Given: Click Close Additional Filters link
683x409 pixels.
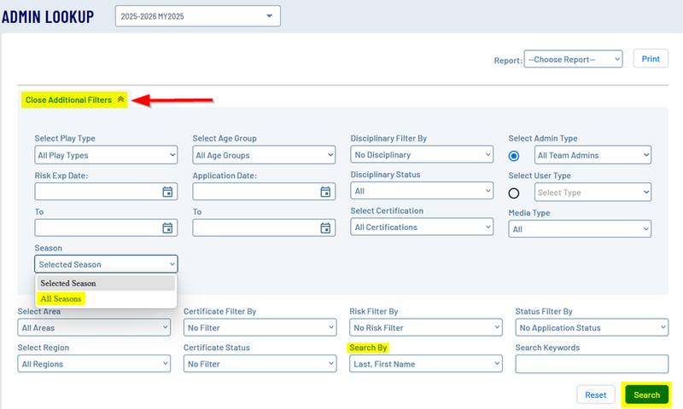Looking at the screenshot, I should pyautogui.click(x=68, y=100).
